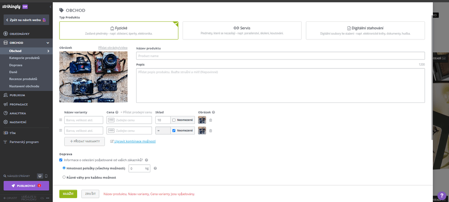Focus variant name field in the first row
449x202 pixels.
[x=84, y=120]
